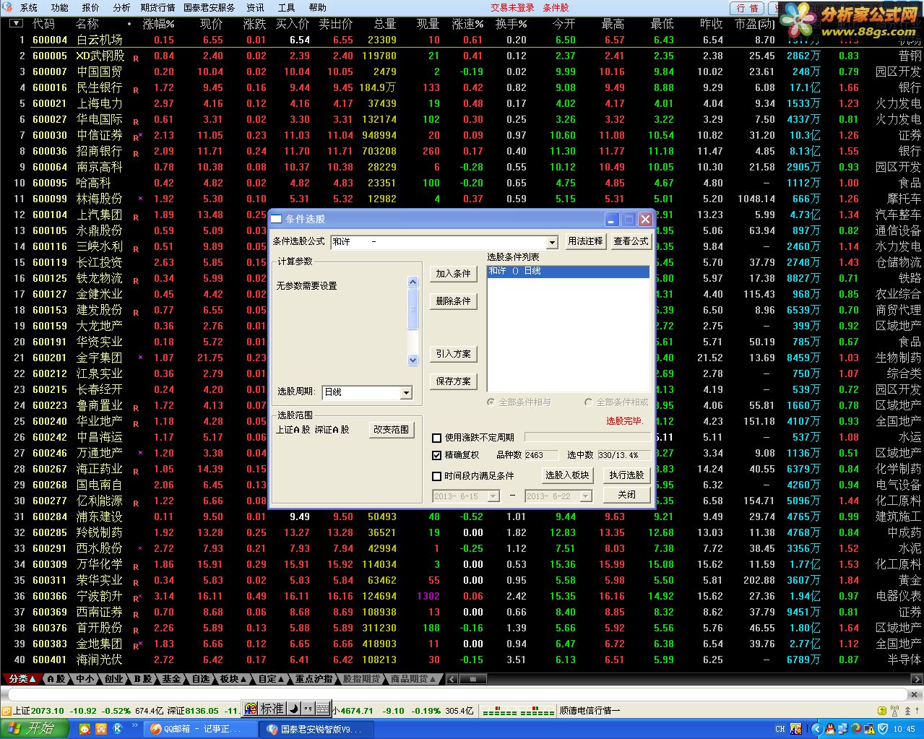
Task: Launch the first quick-launch icon beside Start
Action: point(85,730)
